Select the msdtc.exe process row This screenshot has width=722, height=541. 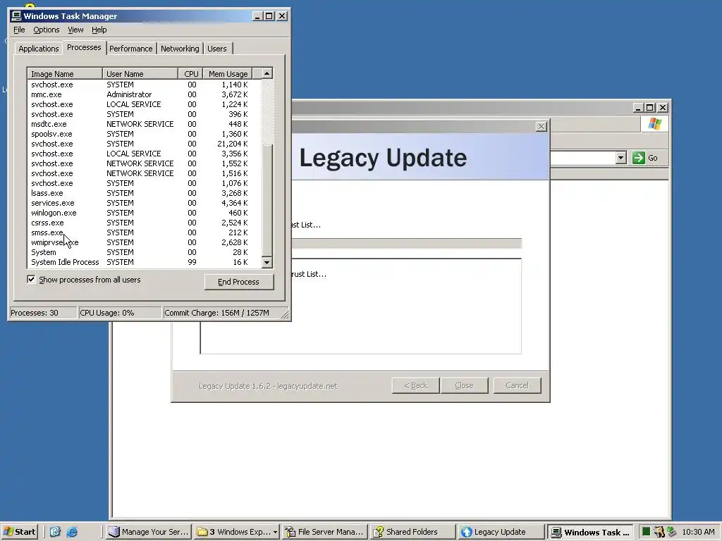(x=144, y=124)
